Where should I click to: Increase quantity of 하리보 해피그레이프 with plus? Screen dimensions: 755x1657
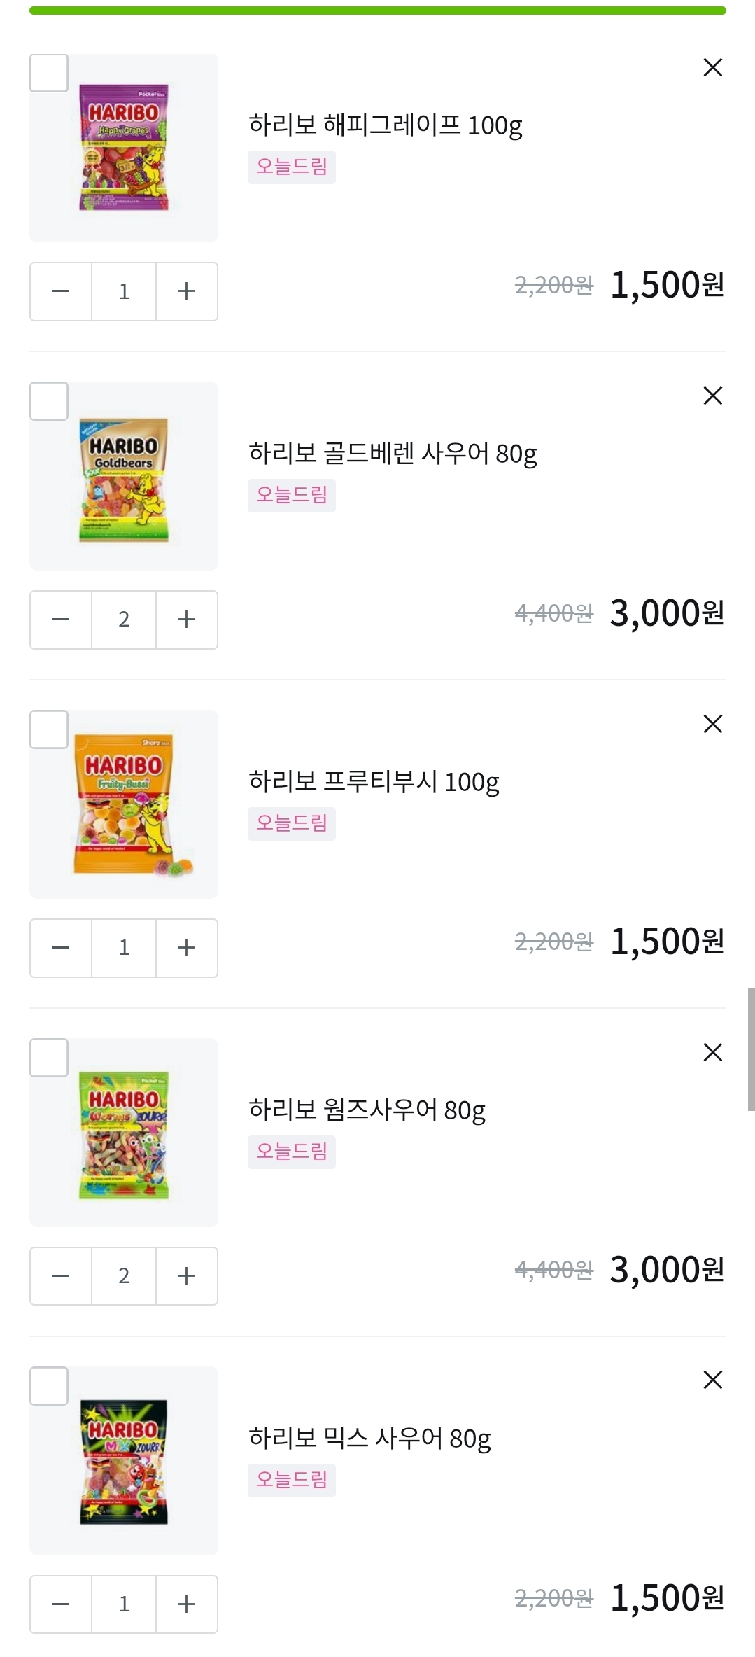pyautogui.click(x=187, y=291)
